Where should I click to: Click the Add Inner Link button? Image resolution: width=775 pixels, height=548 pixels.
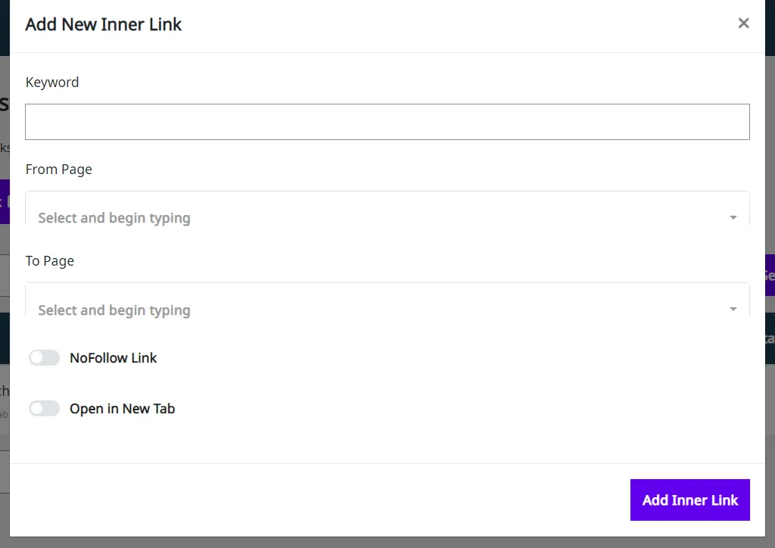click(x=690, y=500)
